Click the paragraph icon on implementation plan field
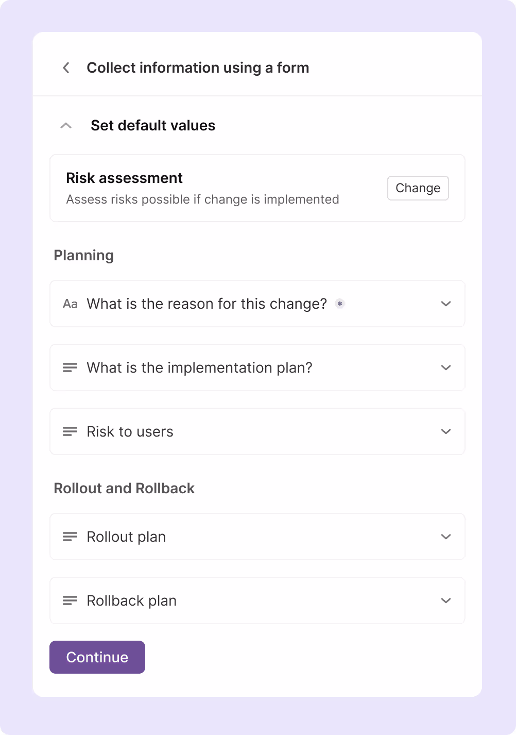The height and width of the screenshot is (735, 516). pos(70,367)
